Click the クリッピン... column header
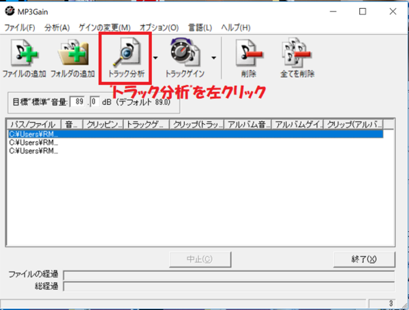Image resolution: width=409 pixels, height=310 pixels. click(x=103, y=125)
